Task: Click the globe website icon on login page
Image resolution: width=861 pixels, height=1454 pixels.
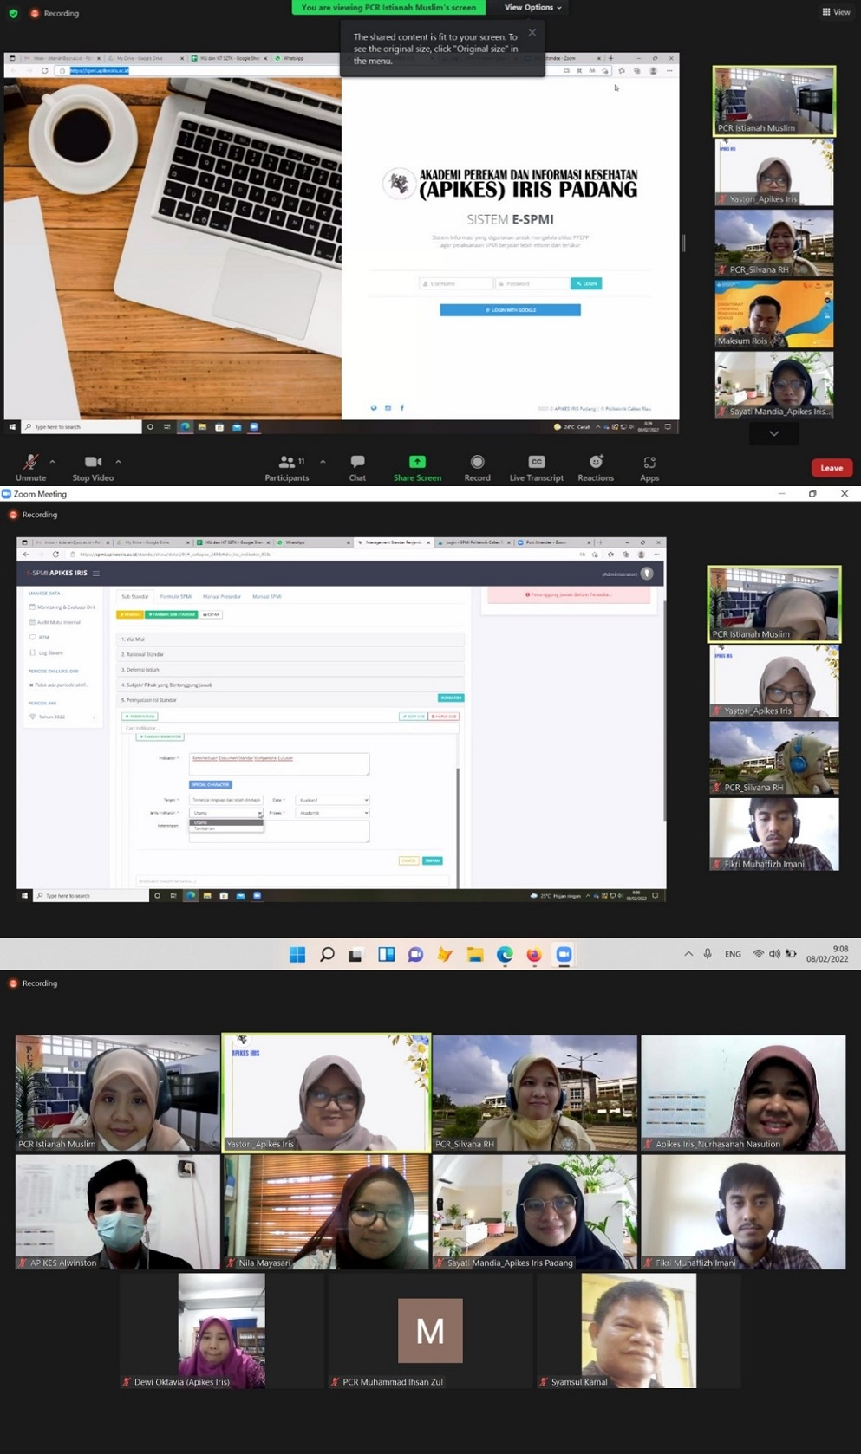Action: tap(374, 407)
